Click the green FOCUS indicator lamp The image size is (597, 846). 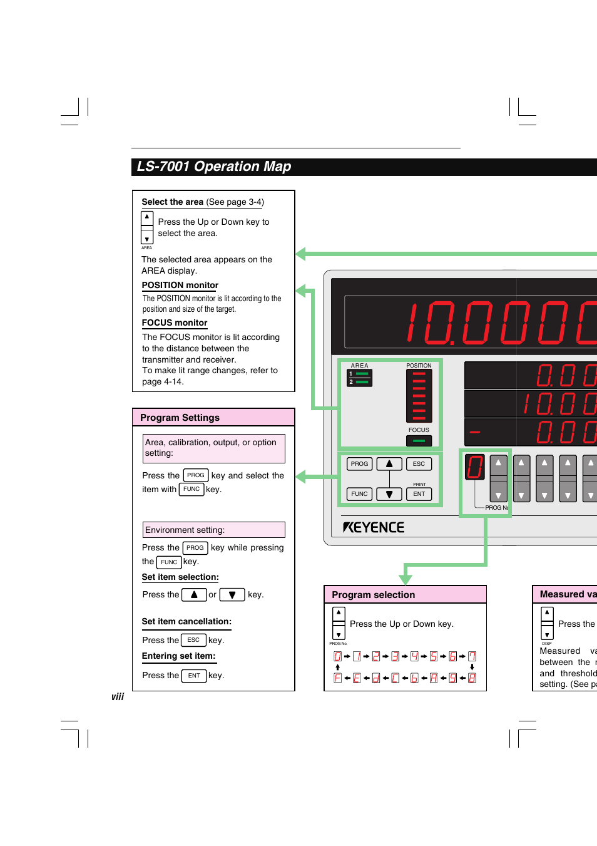[x=419, y=441]
